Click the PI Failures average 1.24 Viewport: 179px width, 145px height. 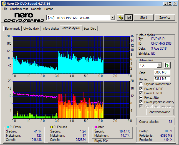[x=83, y=131]
